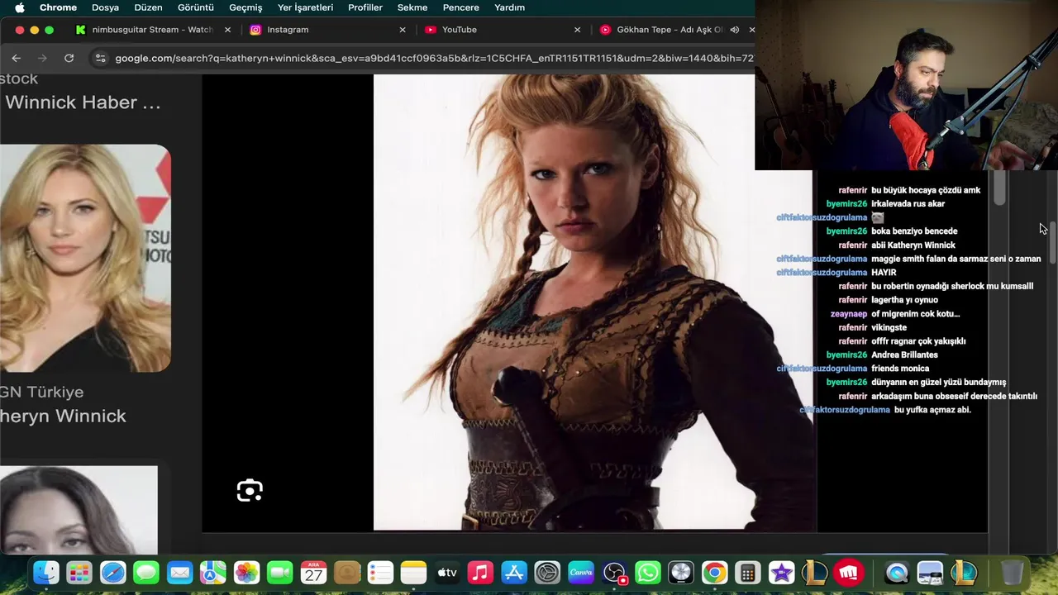Screen dimensions: 1058x595
Task: Close the nimbusguitar Stream tab
Action: click(227, 30)
